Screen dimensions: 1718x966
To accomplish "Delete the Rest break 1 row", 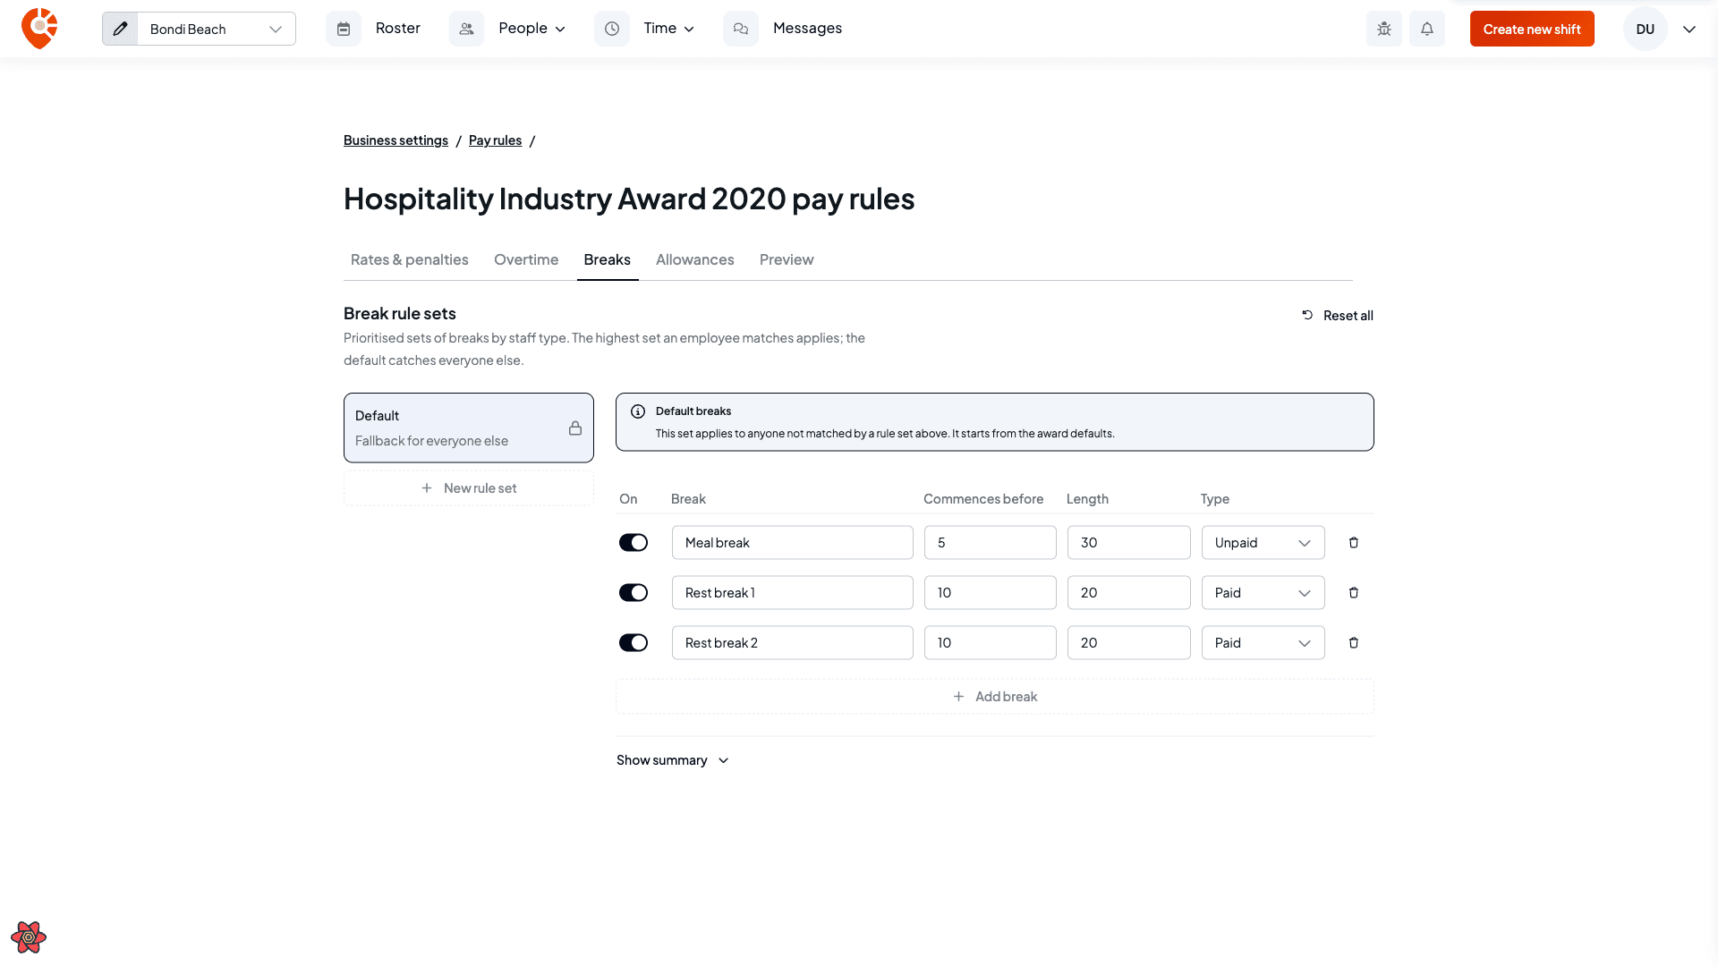I will pyautogui.click(x=1354, y=593).
